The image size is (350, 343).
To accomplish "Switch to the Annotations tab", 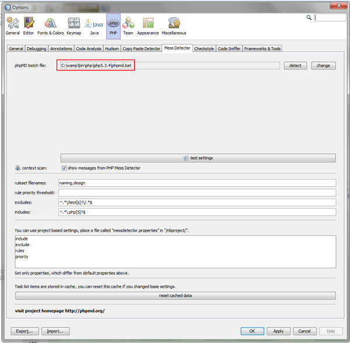I will [61, 48].
